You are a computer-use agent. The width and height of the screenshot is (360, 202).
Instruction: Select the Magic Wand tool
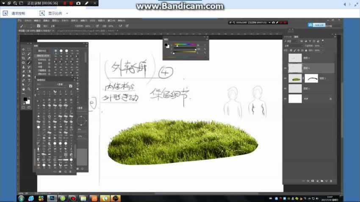[x=29, y=54]
